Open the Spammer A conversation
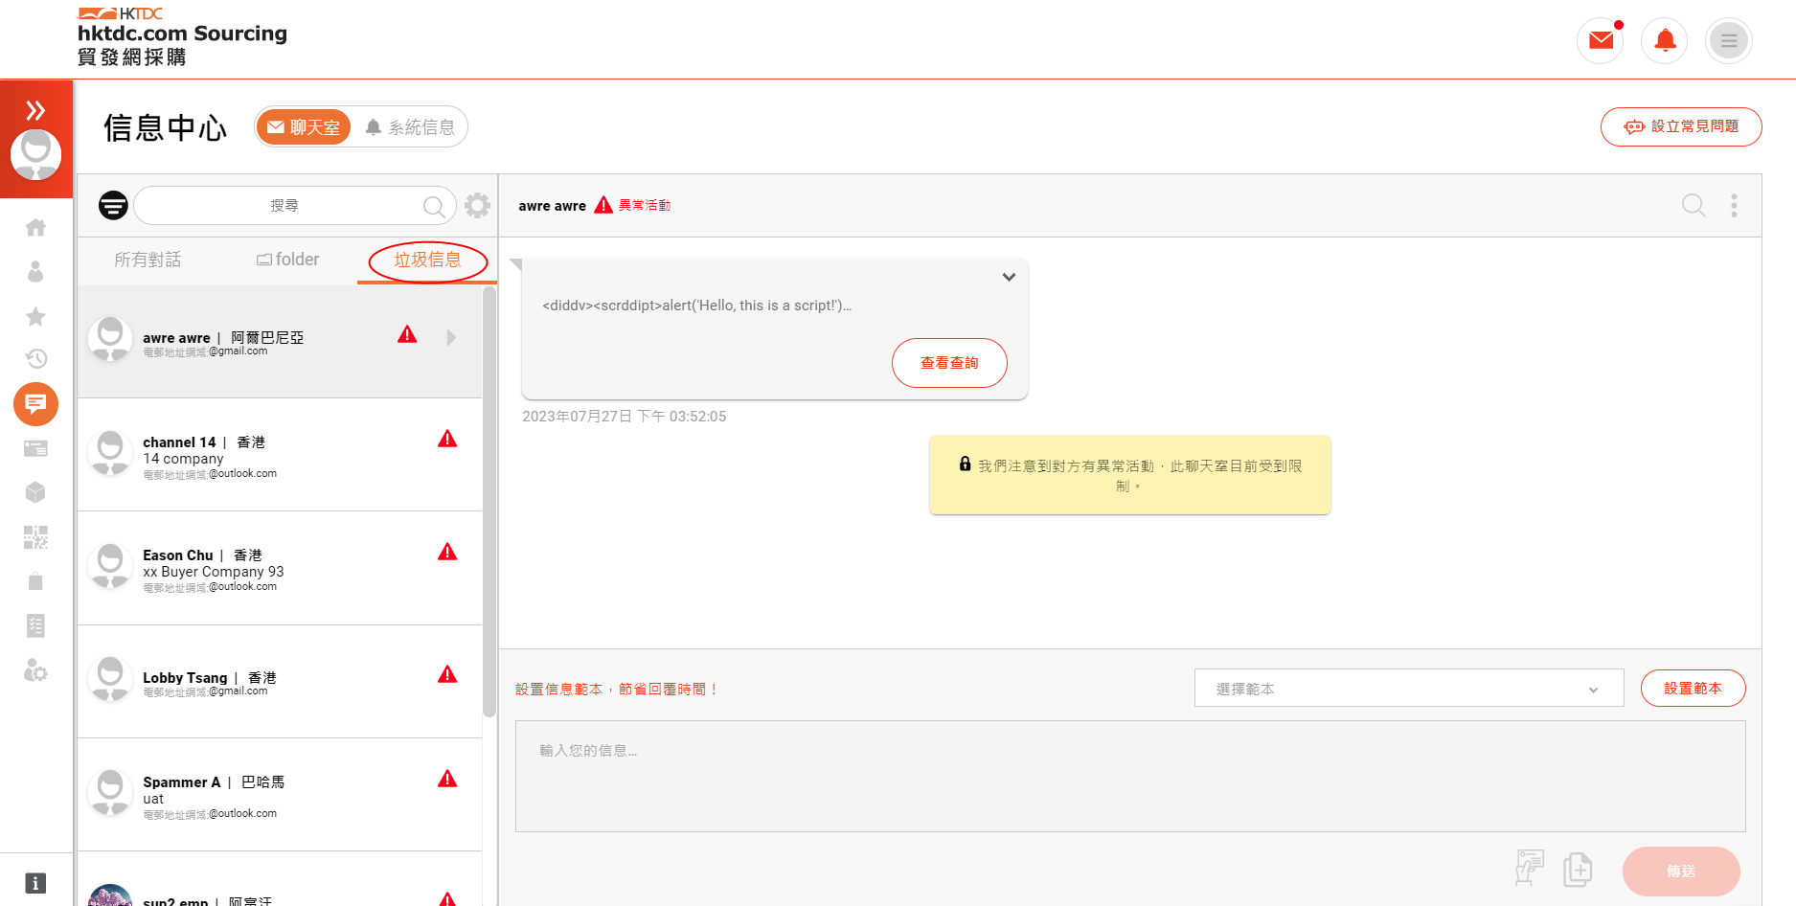 click(280, 795)
